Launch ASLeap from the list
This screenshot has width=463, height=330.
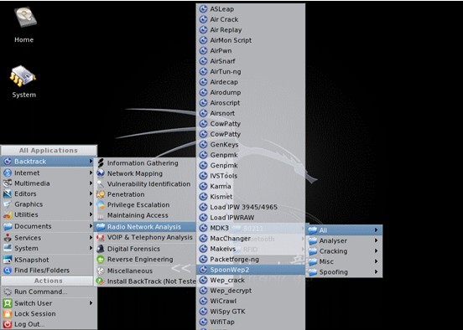tap(251, 9)
